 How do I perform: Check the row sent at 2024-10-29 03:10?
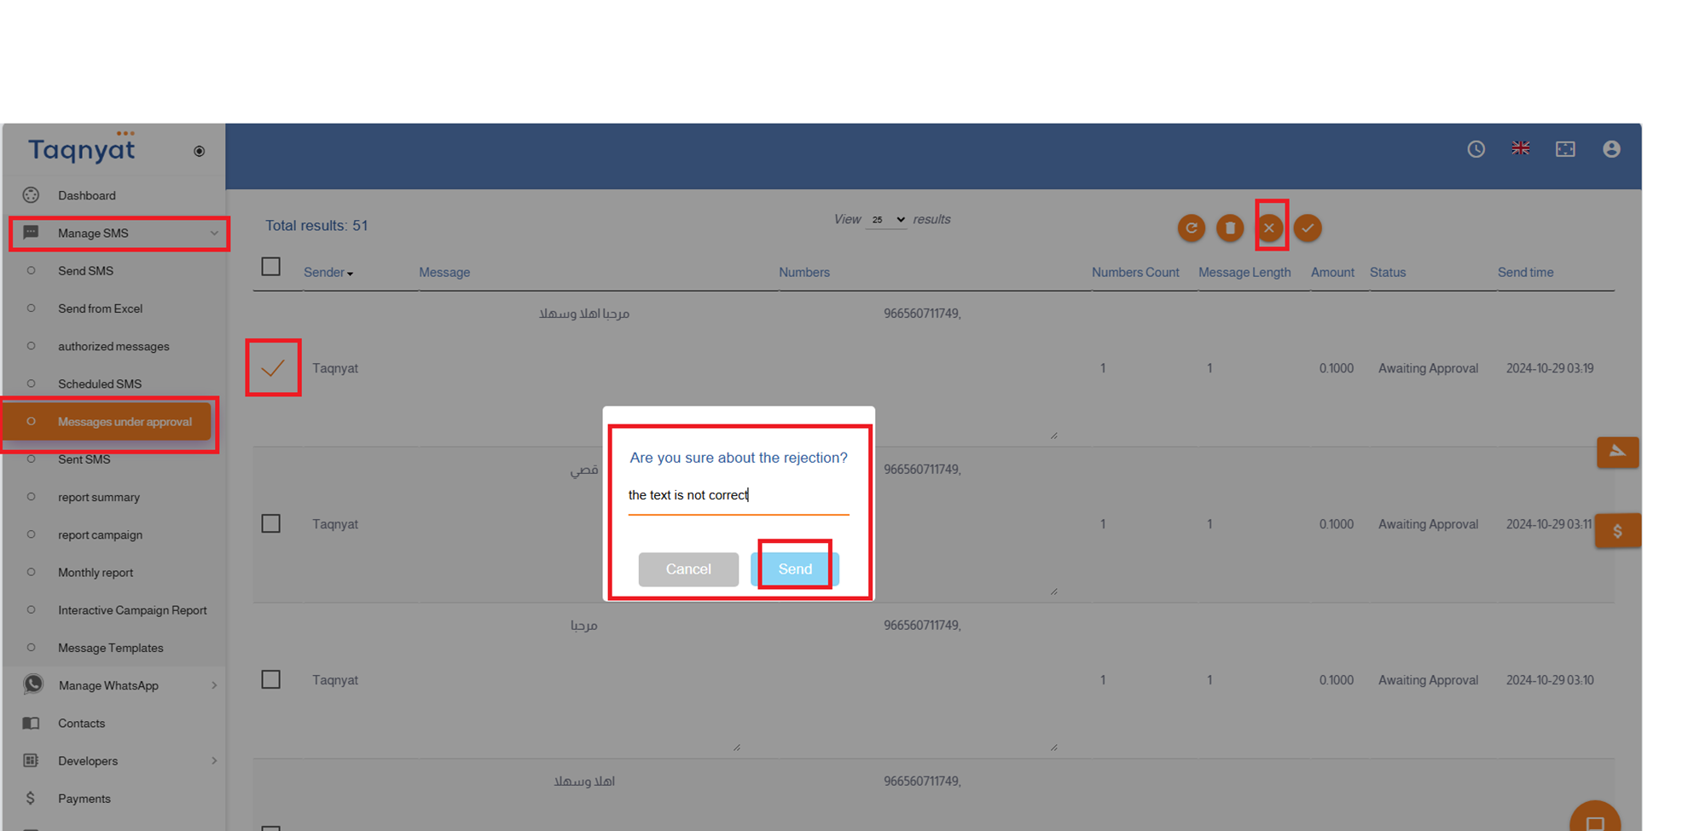[271, 679]
